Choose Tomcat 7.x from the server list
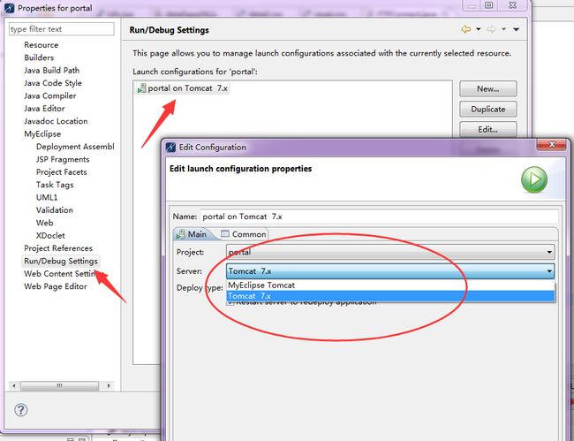574x441 pixels. click(x=390, y=296)
